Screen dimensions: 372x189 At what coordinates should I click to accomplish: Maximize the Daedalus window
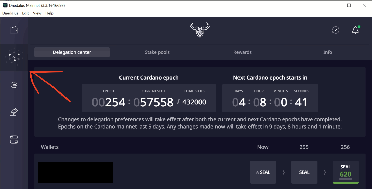[349, 5]
